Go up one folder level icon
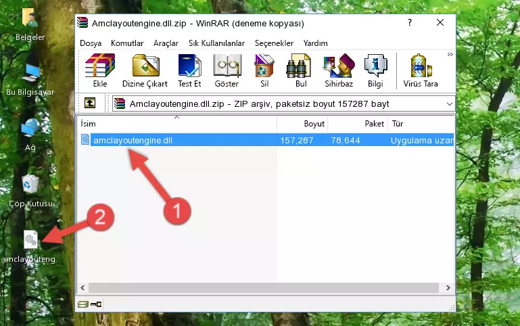This screenshot has width=520, height=326. (90, 103)
